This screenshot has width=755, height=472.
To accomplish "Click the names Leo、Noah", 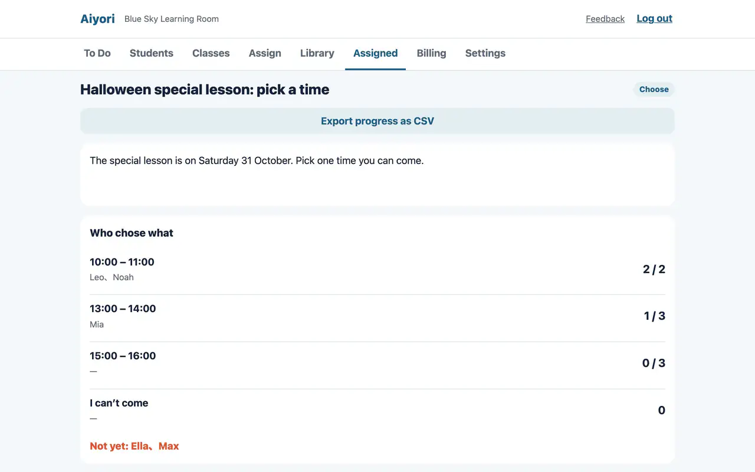I will tap(111, 277).
